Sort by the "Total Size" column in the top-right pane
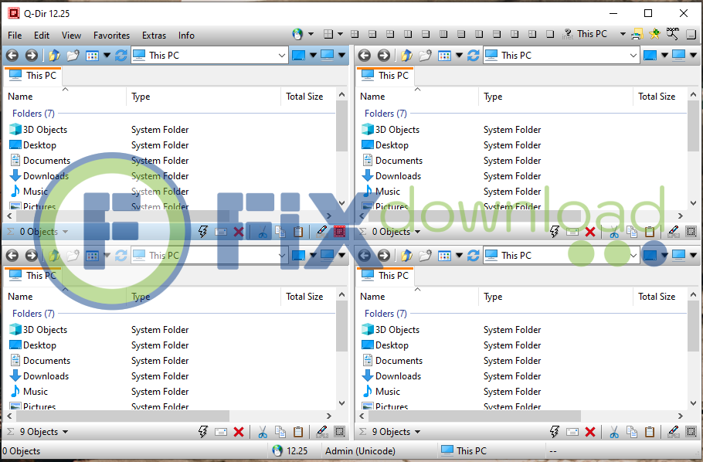Viewport: 703px width, 462px height. click(657, 97)
